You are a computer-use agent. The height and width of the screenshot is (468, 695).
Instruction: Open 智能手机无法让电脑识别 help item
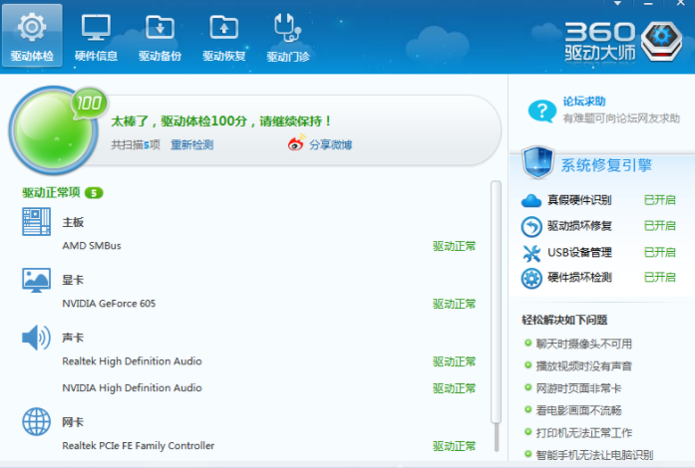tap(594, 455)
